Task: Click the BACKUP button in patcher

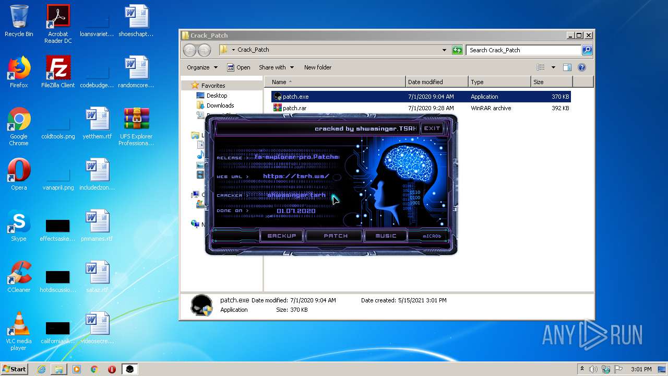Action: 282,236
